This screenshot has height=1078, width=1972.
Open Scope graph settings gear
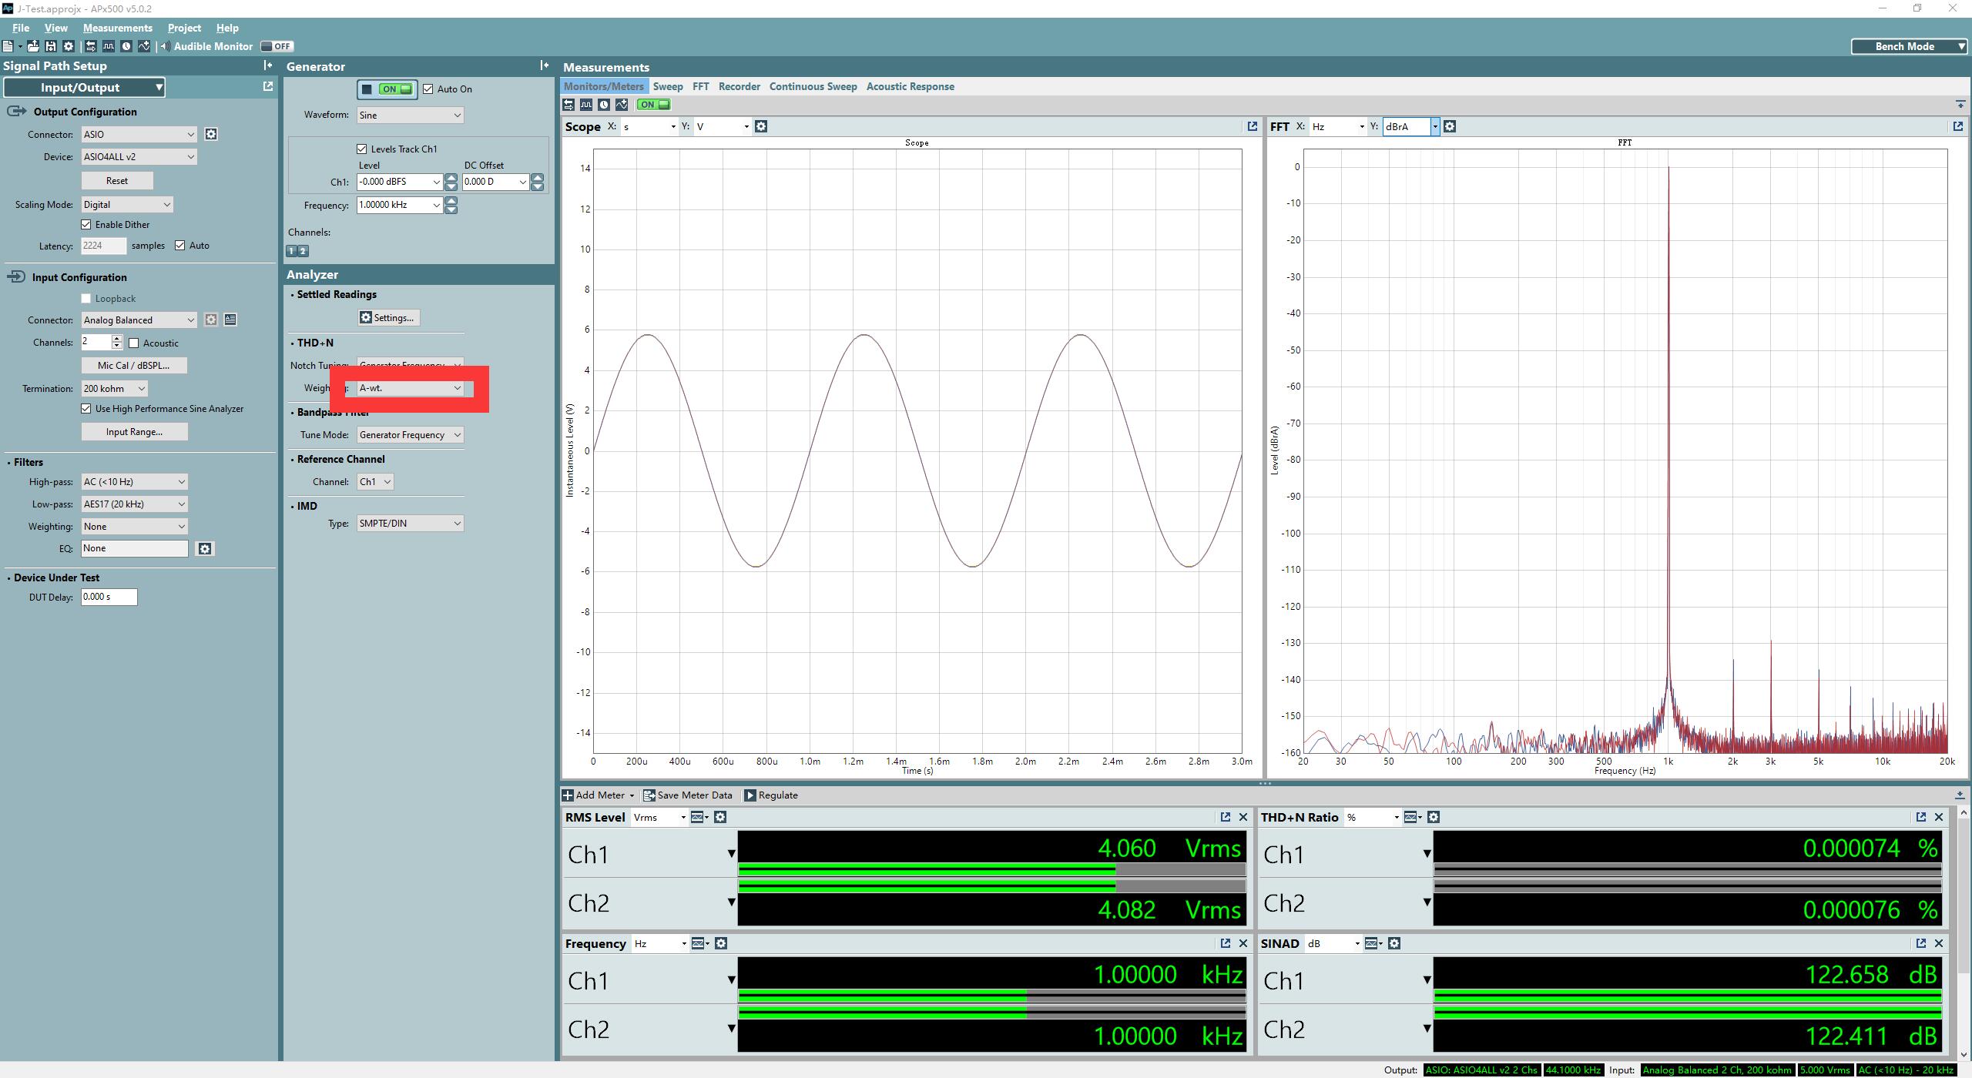click(761, 126)
